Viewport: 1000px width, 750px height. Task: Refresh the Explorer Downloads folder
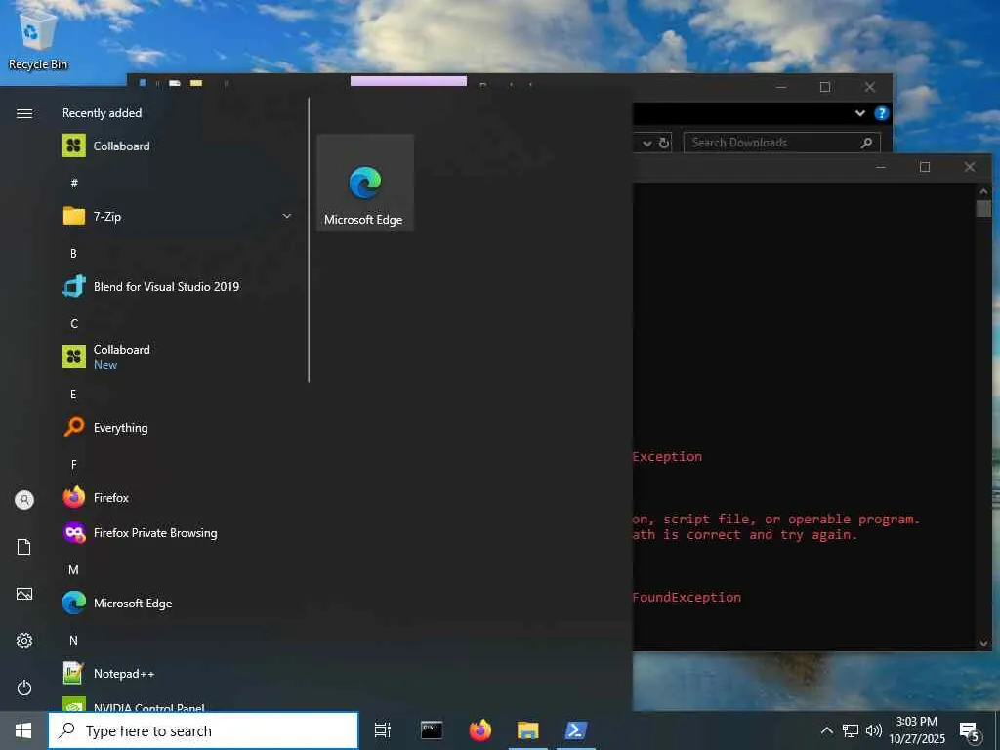pos(664,143)
